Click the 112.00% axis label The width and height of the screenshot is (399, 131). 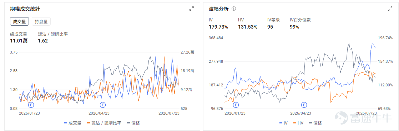(x=386, y=85)
